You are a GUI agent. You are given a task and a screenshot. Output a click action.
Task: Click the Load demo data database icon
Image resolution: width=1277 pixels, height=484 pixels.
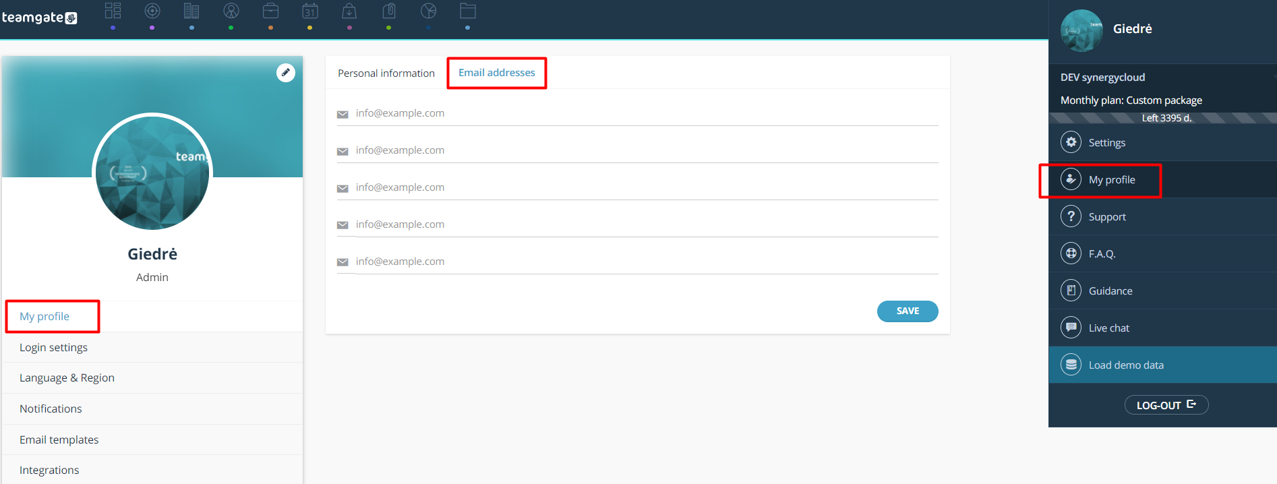(1071, 365)
